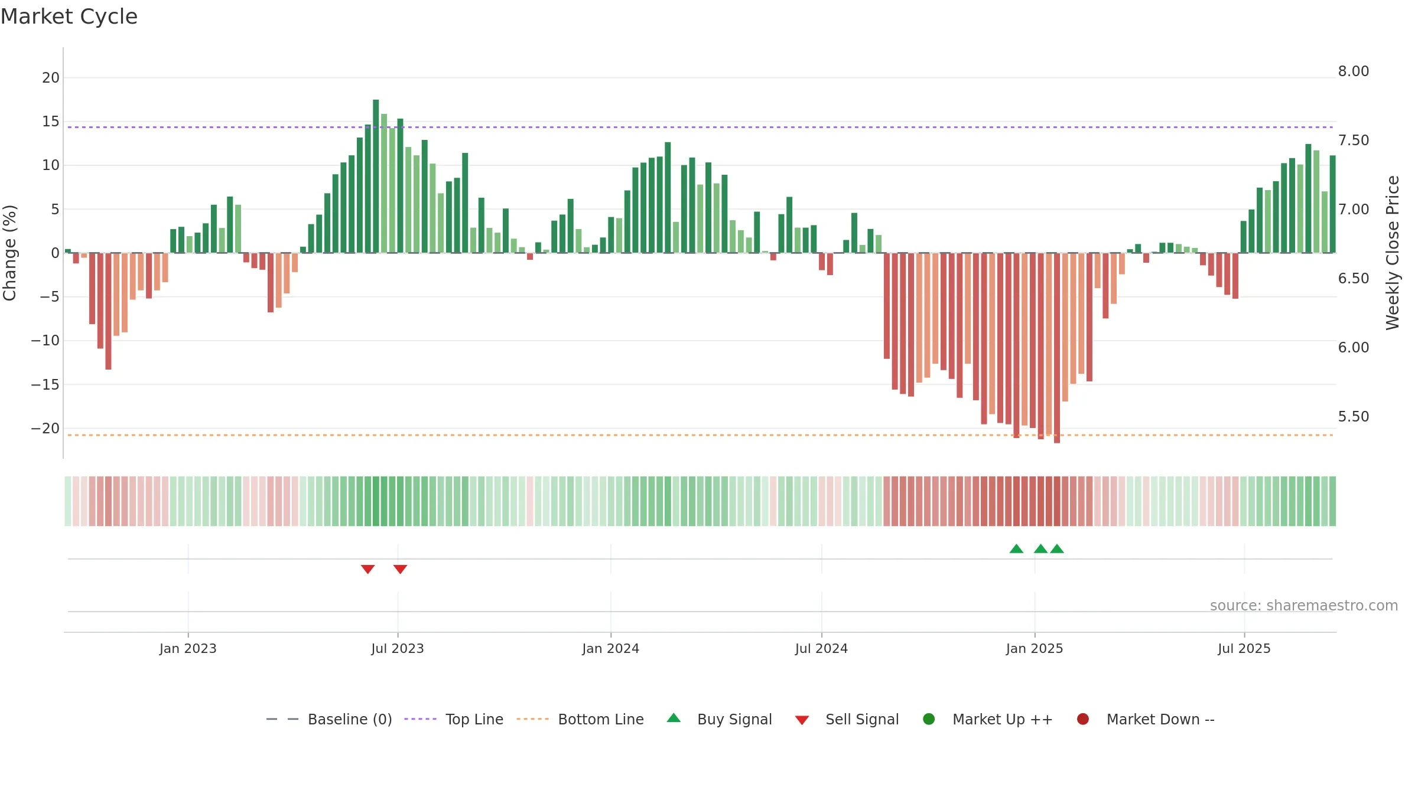Click the orange dotted Bottom Line legend sample
Screen dimensions: 1418x797
[x=532, y=719]
